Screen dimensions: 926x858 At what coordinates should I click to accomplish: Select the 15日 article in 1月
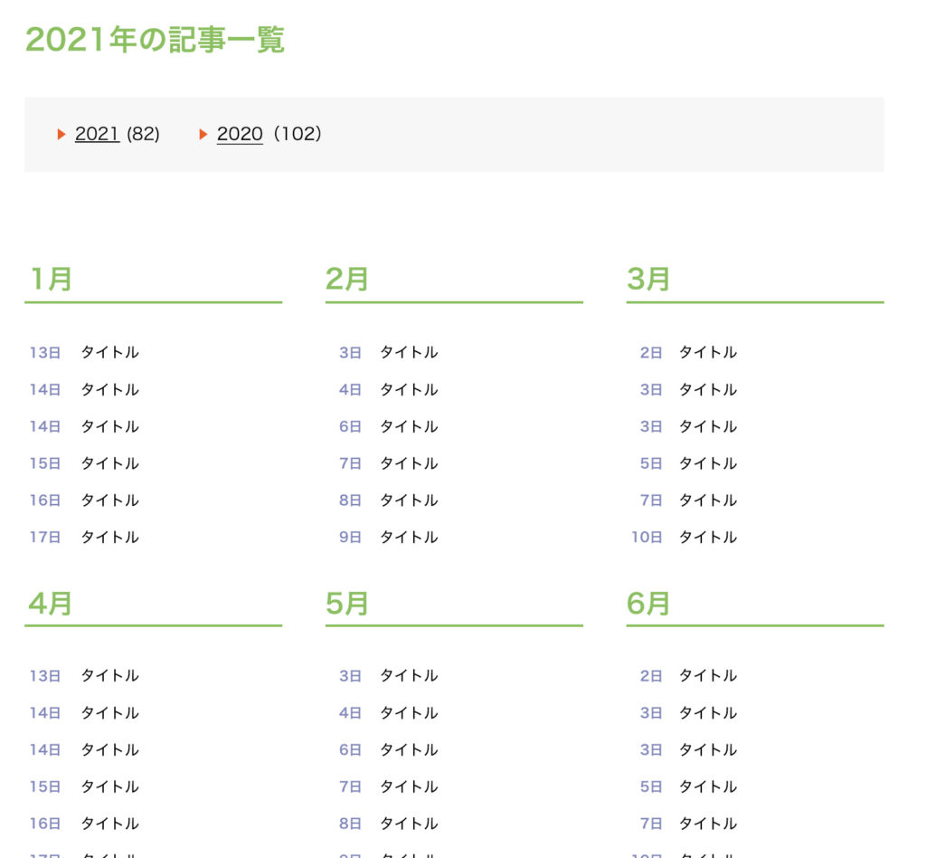(109, 463)
